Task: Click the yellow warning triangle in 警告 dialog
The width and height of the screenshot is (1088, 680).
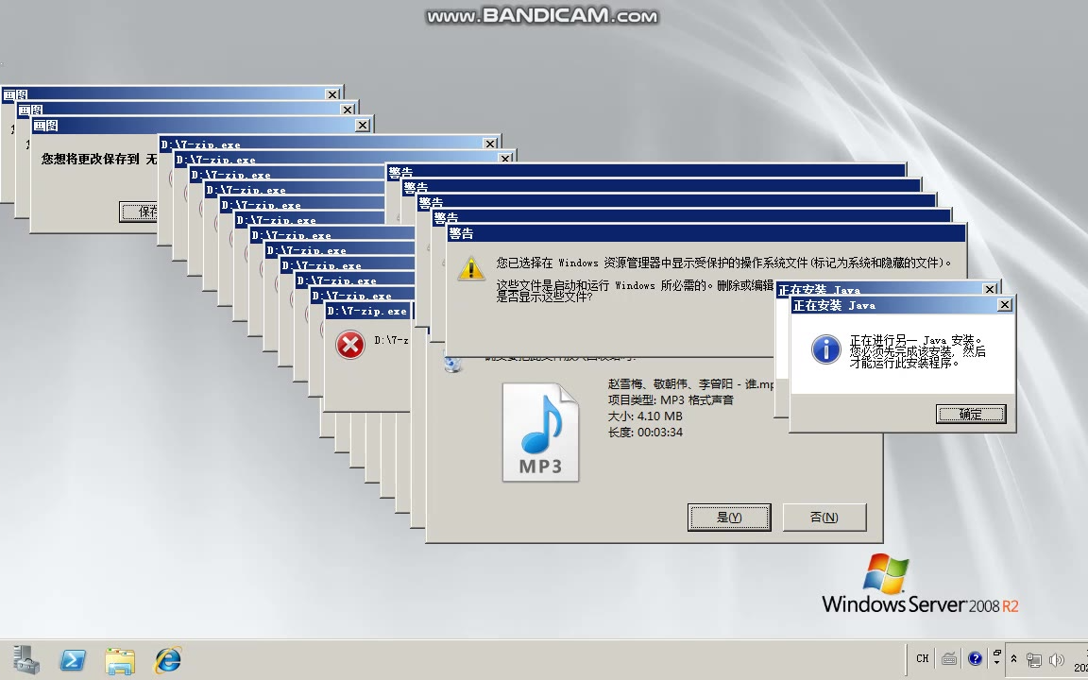Action: pyautogui.click(x=471, y=268)
